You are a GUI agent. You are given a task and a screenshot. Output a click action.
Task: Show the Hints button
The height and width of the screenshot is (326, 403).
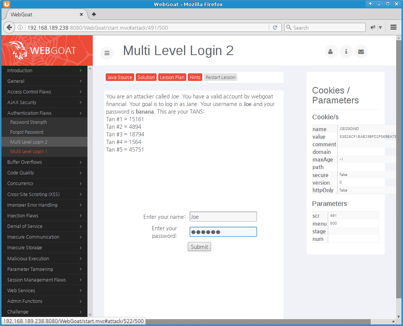click(195, 78)
